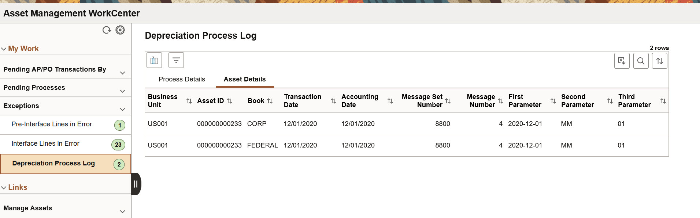
Task: Open Pre-Interface Lines in Error
Action: [51, 124]
